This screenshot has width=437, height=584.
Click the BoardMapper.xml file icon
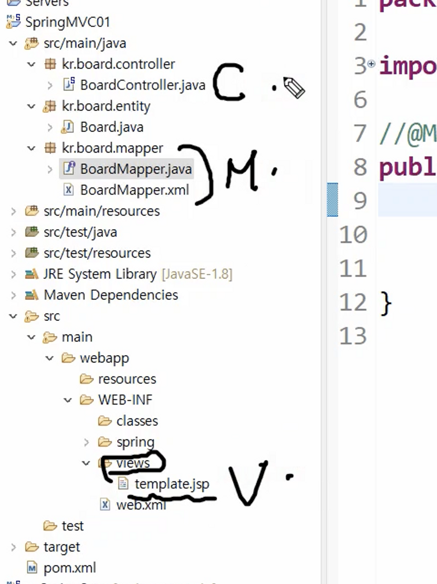pyautogui.click(x=68, y=190)
